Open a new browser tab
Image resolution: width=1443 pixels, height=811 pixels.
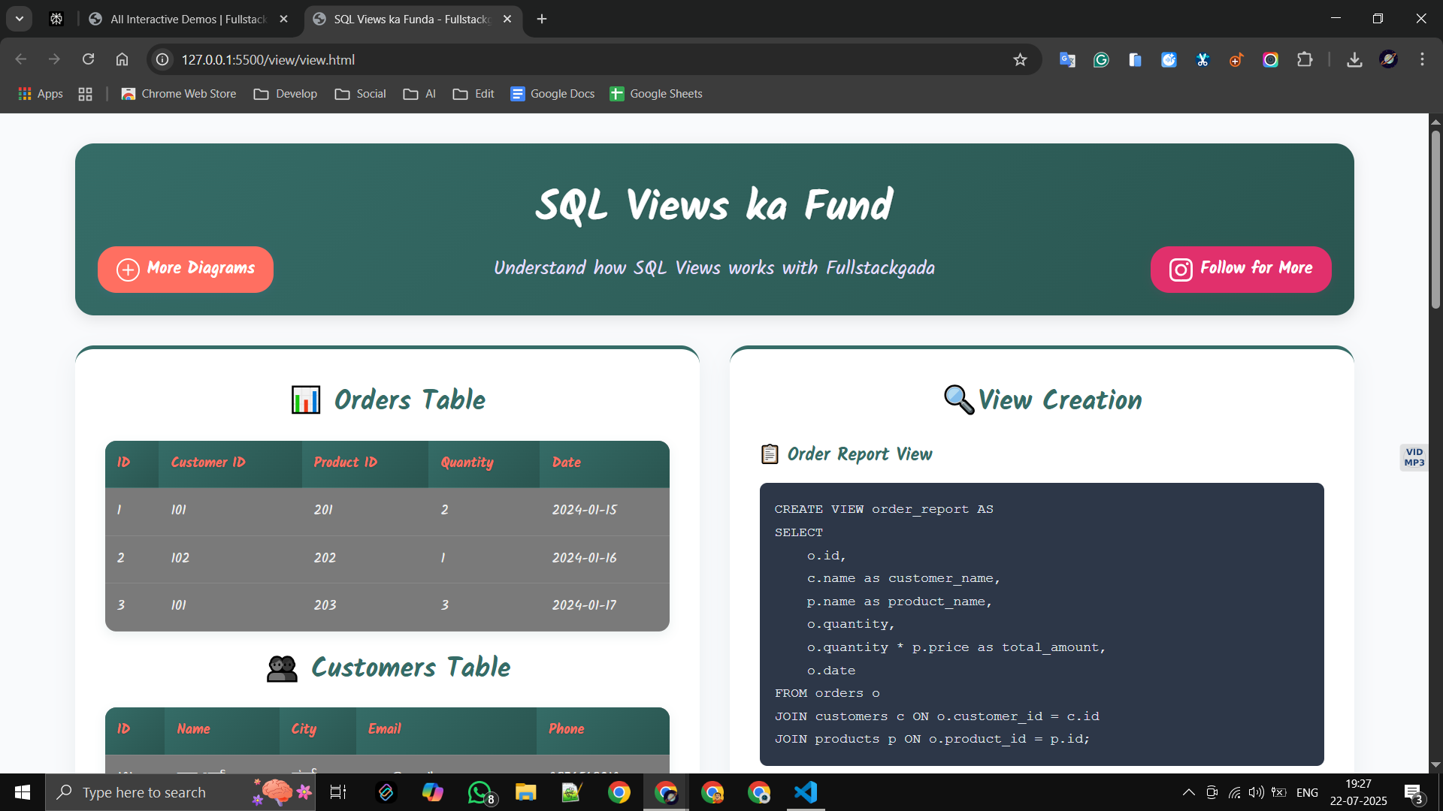coord(542,19)
